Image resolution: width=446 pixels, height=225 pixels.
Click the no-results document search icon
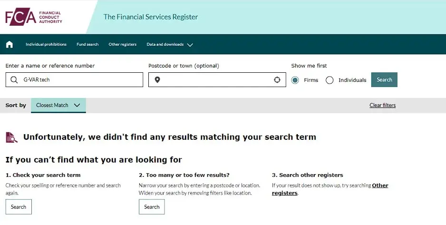pos(11,137)
